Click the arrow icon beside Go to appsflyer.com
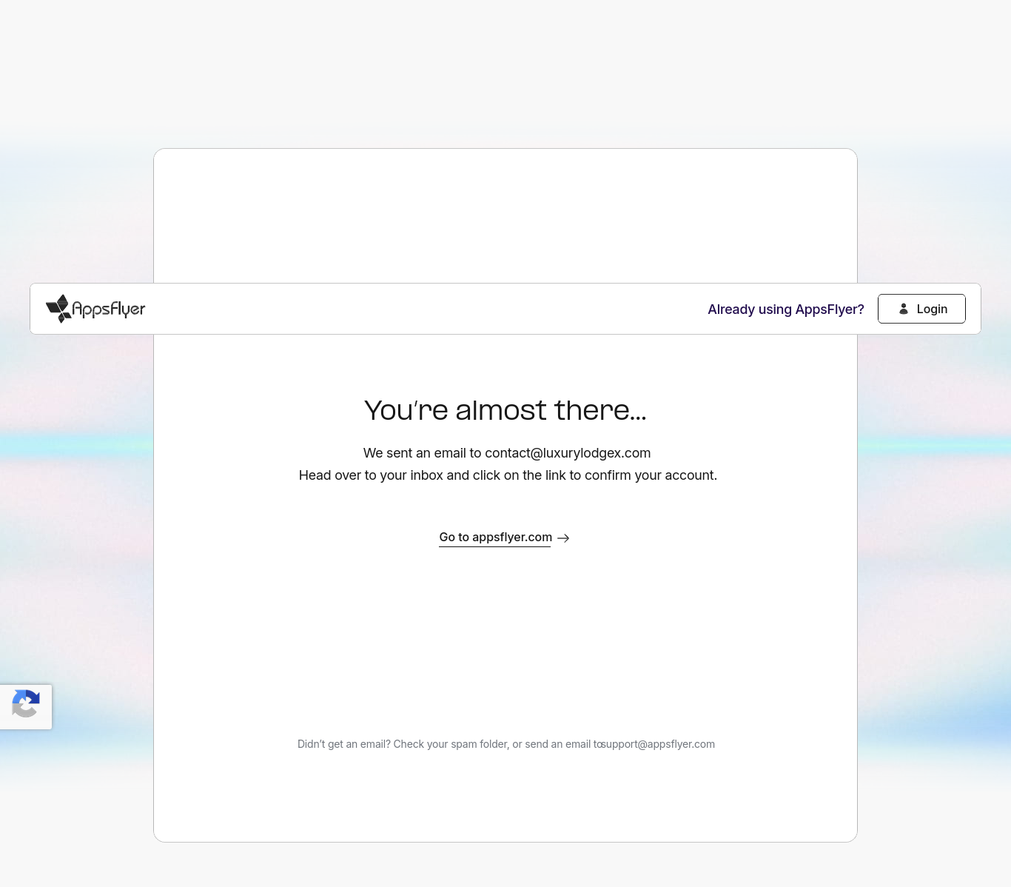The width and height of the screenshot is (1011, 887). coord(563,538)
